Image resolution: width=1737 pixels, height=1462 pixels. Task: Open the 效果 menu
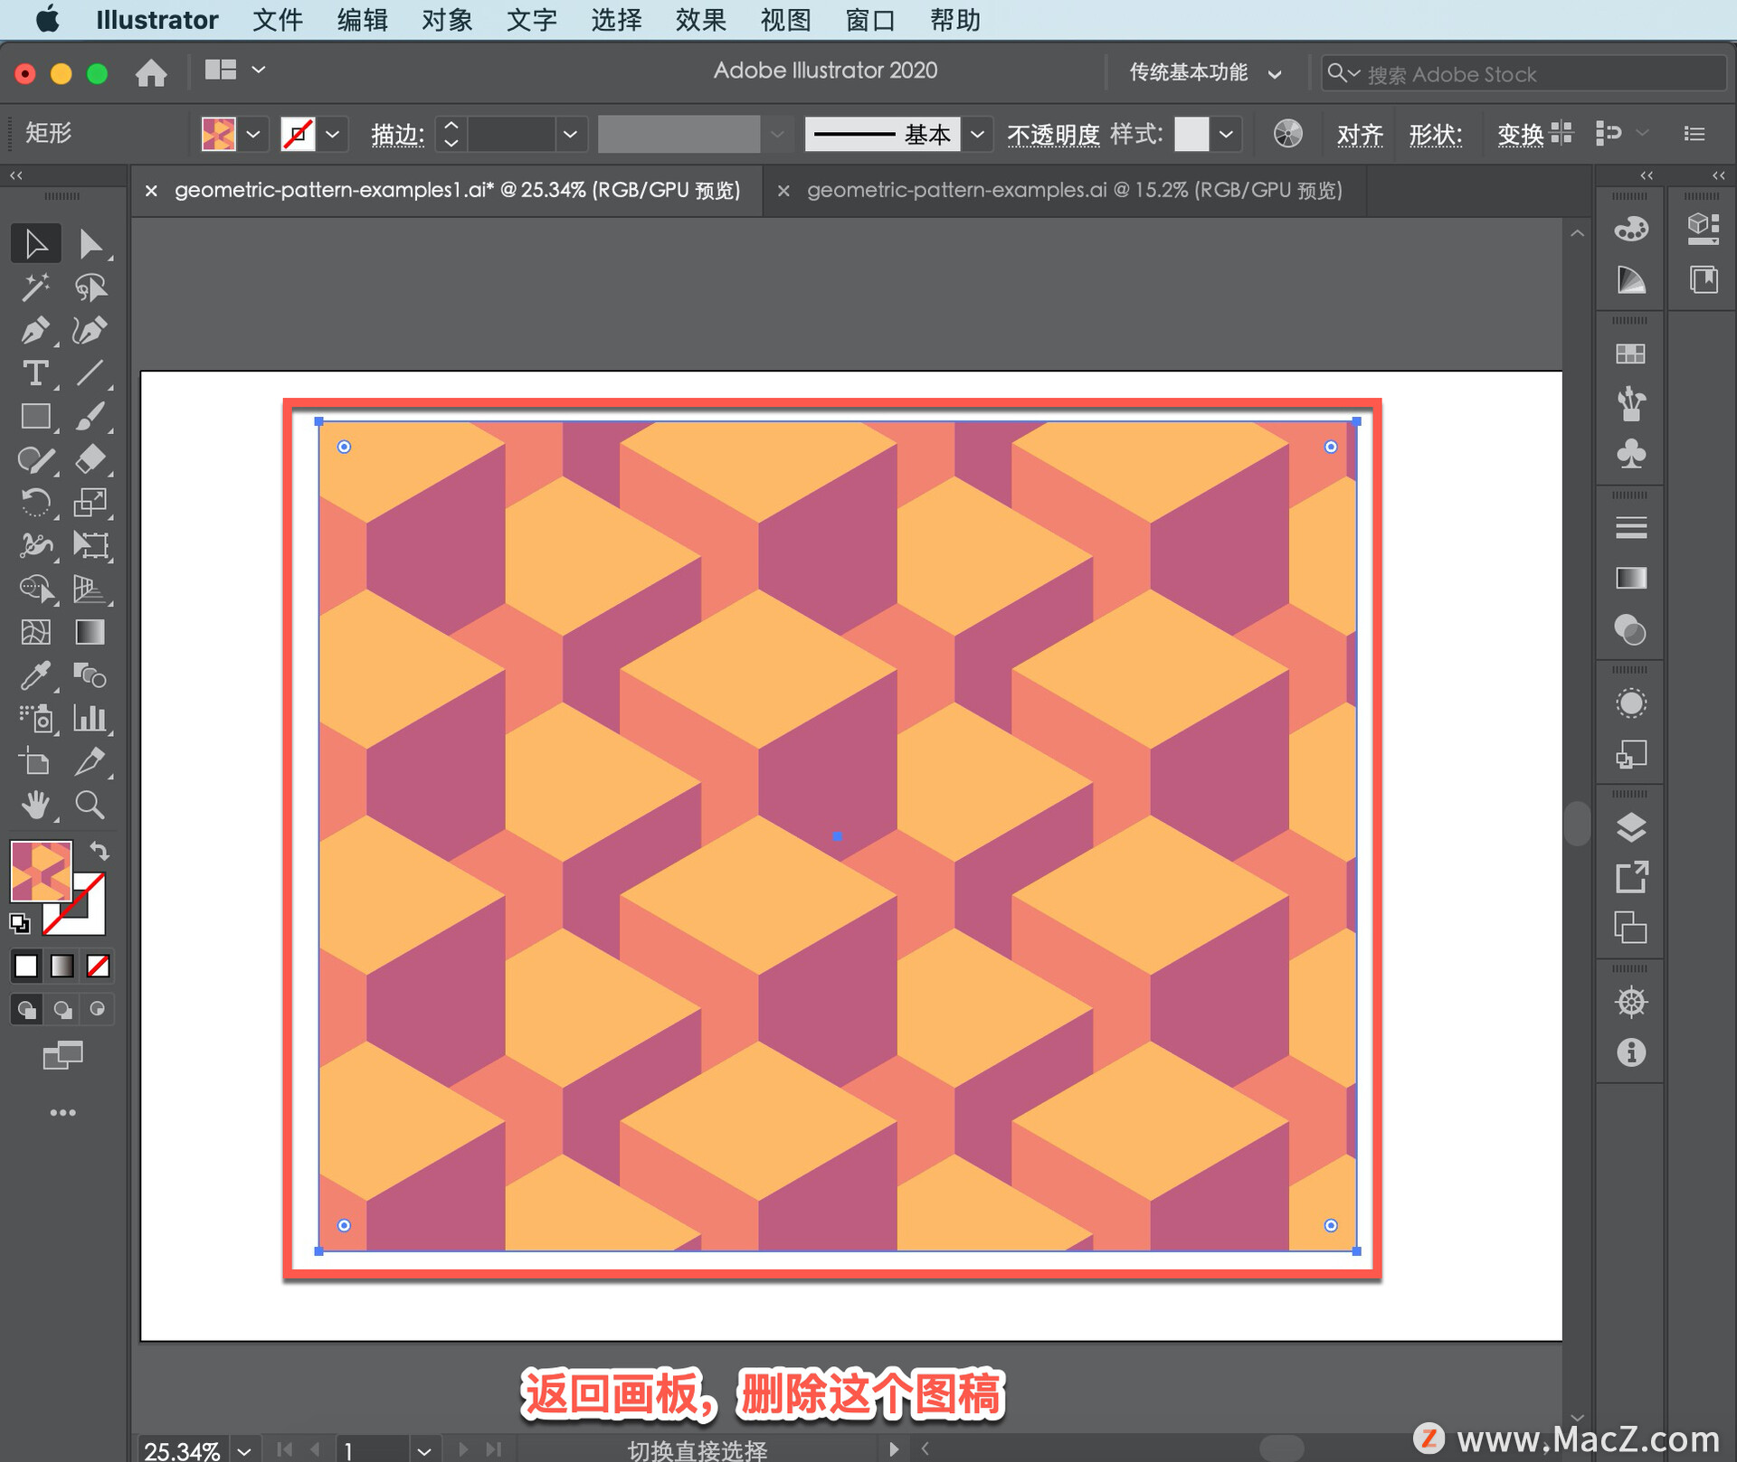[x=700, y=20]
